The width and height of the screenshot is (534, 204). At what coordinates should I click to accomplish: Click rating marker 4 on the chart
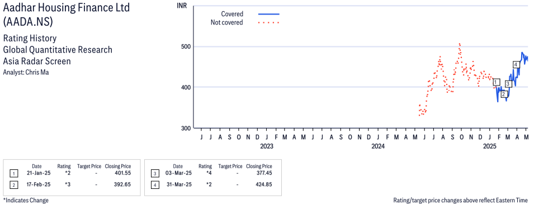click(x=516, y=65)
